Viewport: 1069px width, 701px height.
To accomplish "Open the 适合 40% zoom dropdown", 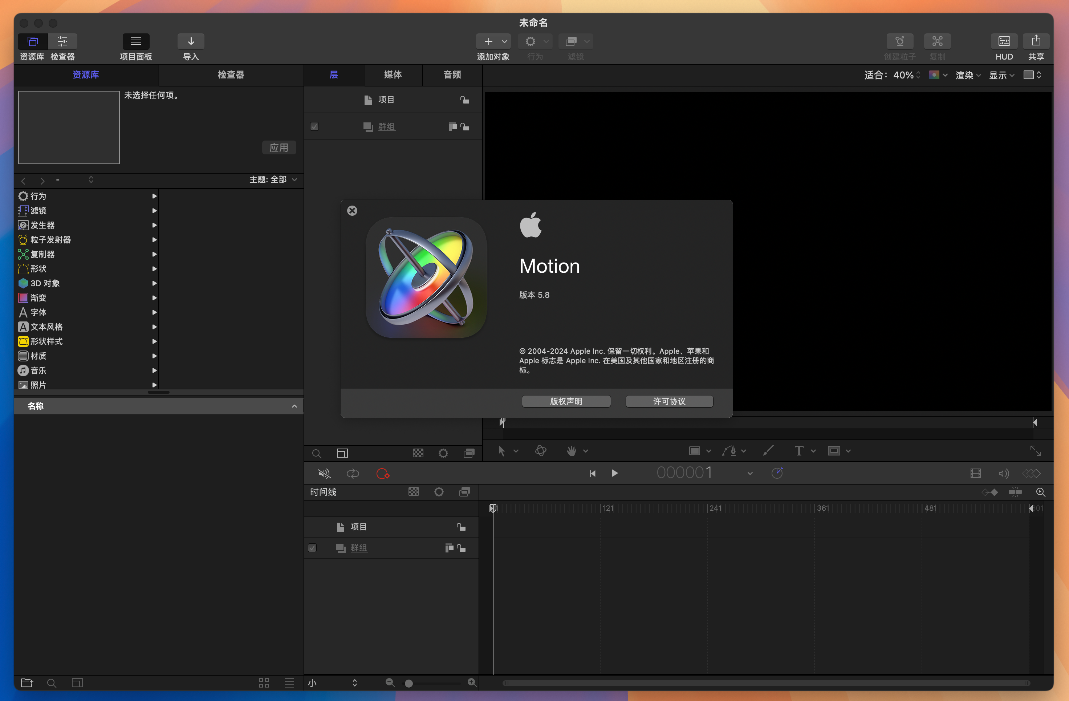I will [906, 75].
